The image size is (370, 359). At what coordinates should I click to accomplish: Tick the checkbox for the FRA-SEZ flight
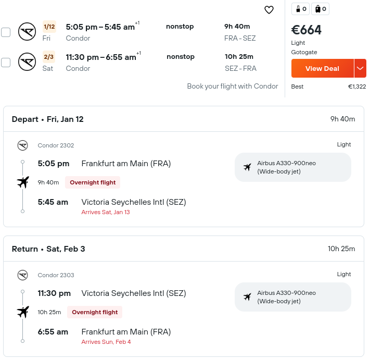6,32
